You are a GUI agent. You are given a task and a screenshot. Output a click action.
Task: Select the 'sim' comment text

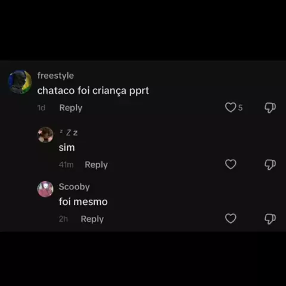[x=67, y=148]
